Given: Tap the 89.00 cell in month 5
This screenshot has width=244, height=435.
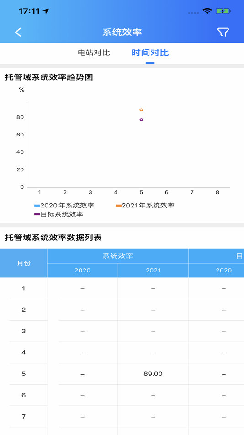Looking at the screenshot, I should (153, 374).
